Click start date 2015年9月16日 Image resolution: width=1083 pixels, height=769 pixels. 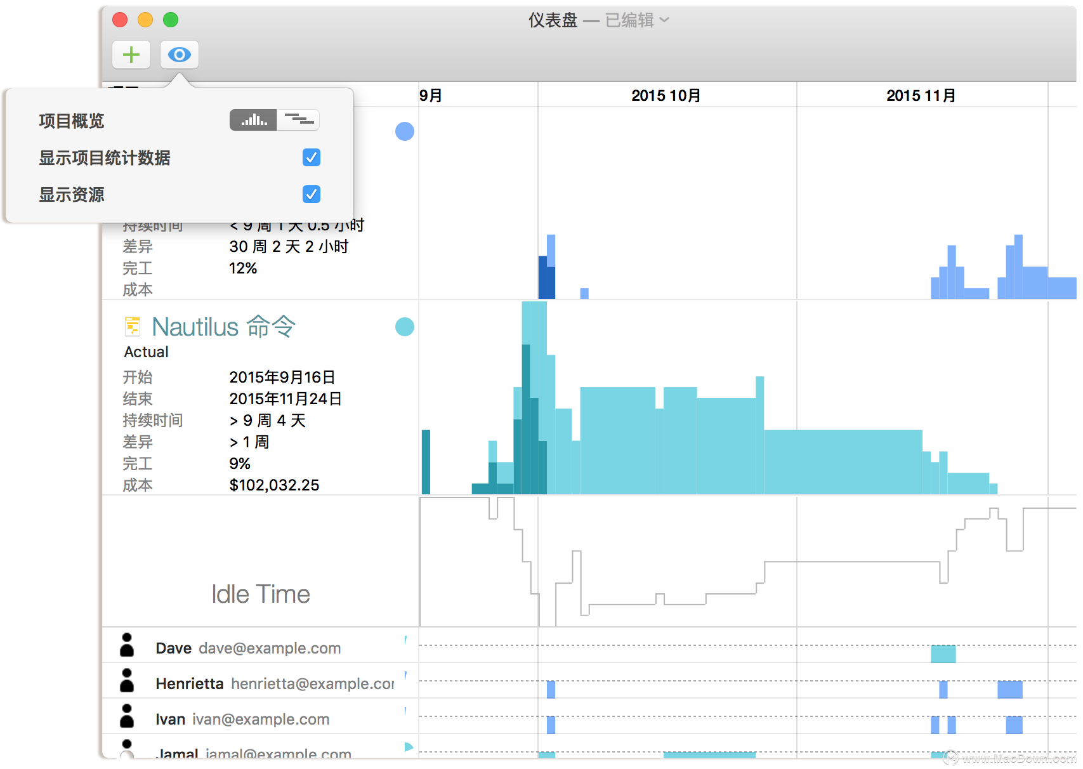[x=282, y=378]
